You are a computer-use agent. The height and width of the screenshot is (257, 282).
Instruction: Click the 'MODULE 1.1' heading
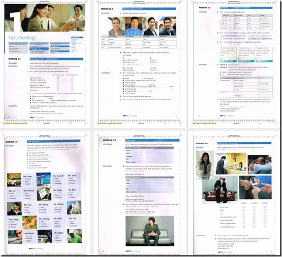point(14,59)
